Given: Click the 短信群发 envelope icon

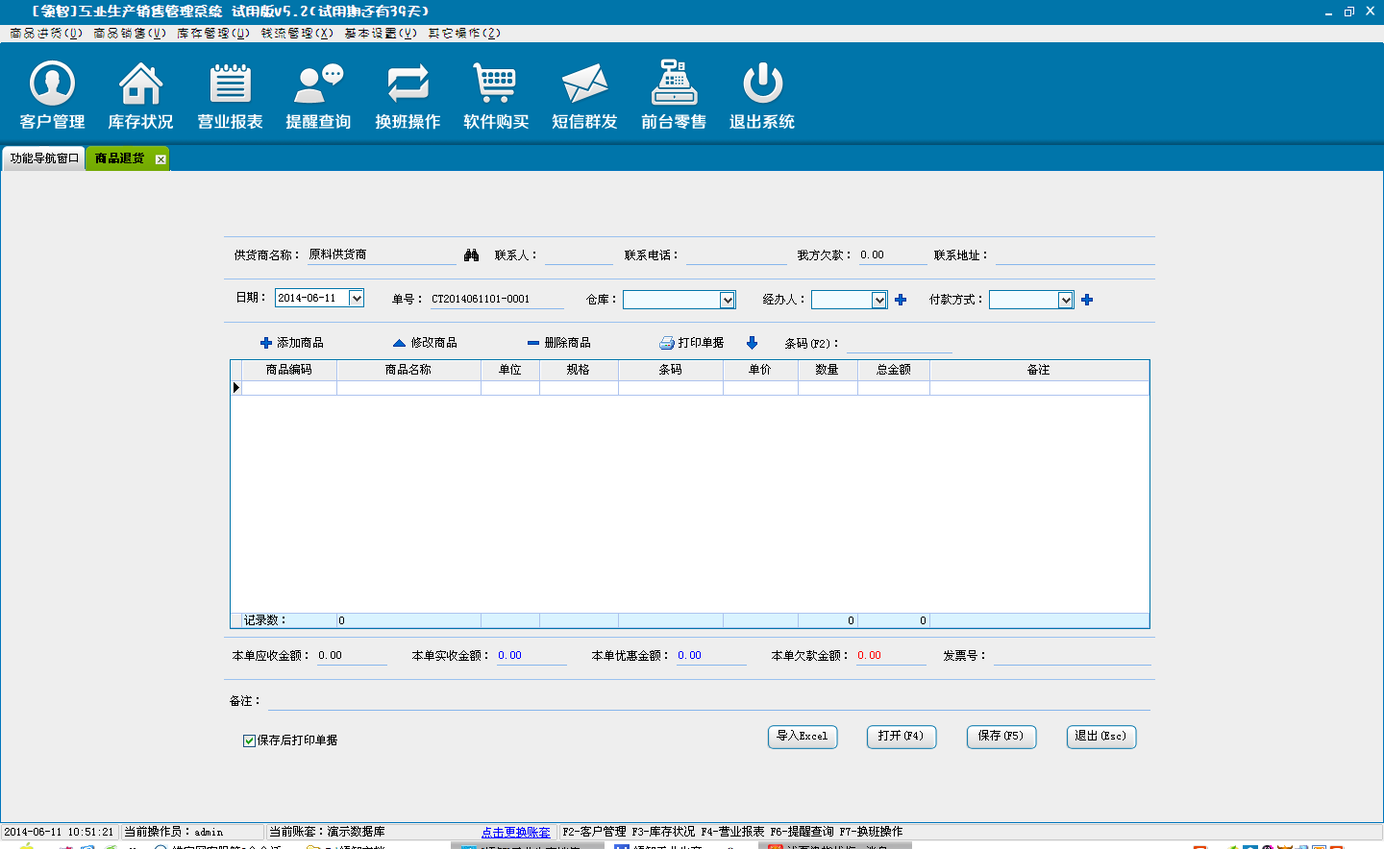Looking at the screenshot, I should [584, 85].
